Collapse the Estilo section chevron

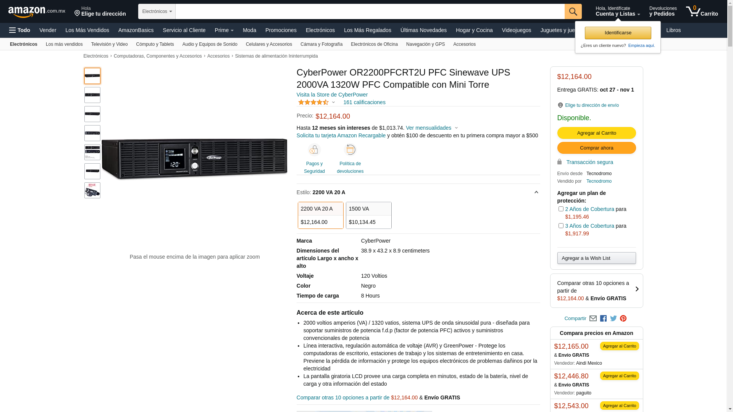[x=536, y=192]
